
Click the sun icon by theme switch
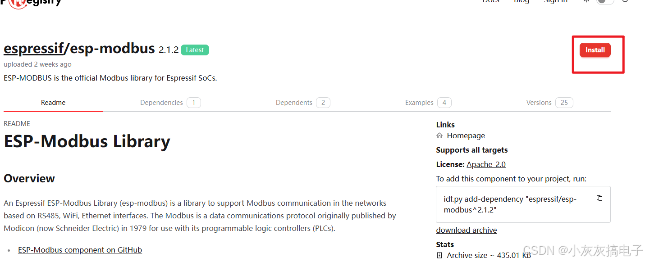586,1
